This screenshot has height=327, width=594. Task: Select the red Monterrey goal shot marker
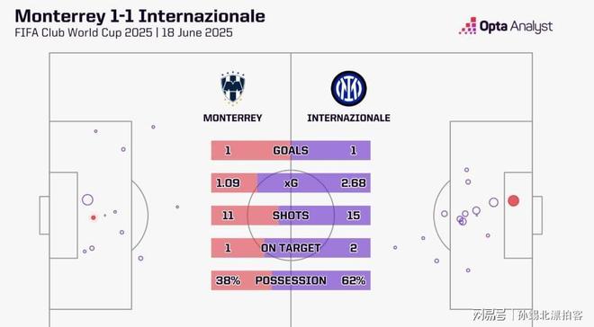[x=94, y=217]
